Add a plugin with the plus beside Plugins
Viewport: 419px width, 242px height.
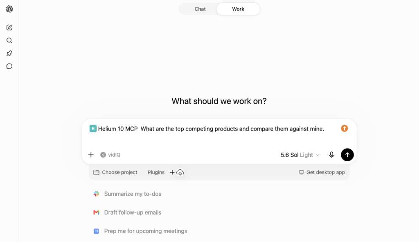pyautogui.click(x=172, y=173)
